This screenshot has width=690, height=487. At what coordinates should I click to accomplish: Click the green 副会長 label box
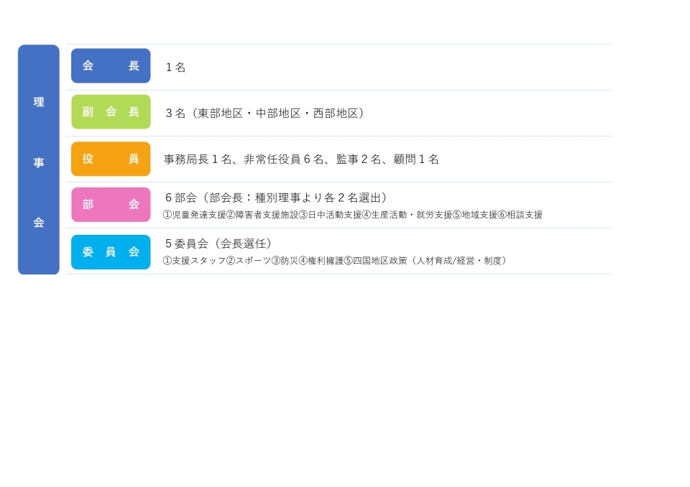click(x=111, y=112)
